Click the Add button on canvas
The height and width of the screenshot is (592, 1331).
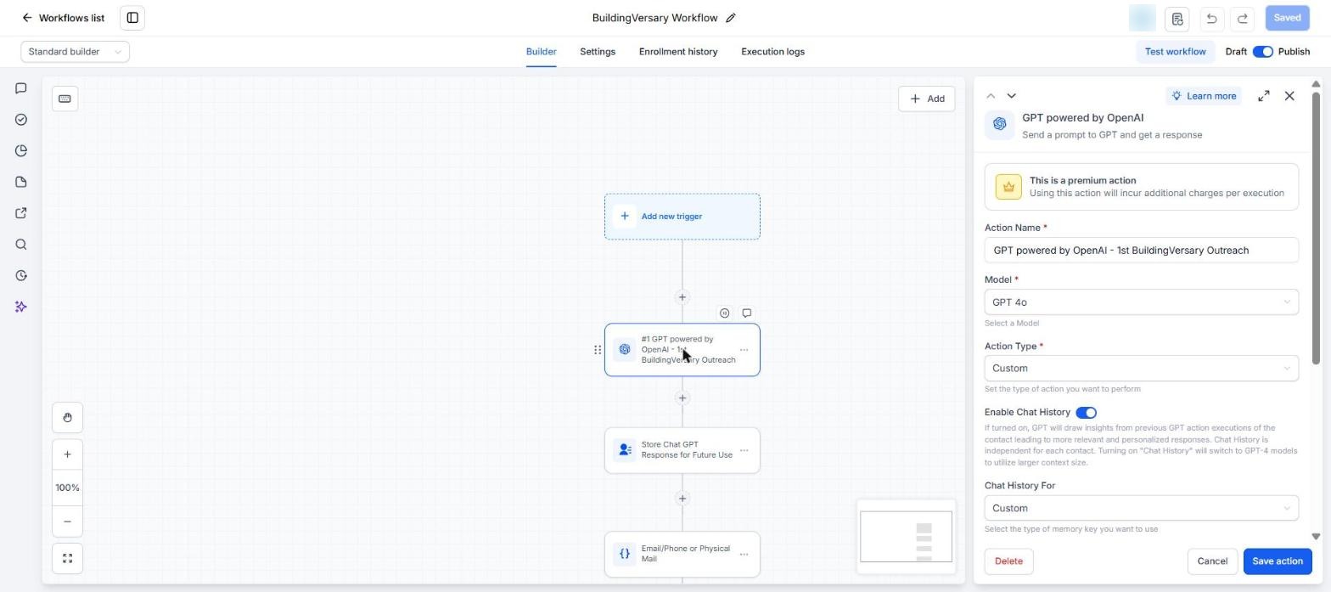[x=927, y=99]
